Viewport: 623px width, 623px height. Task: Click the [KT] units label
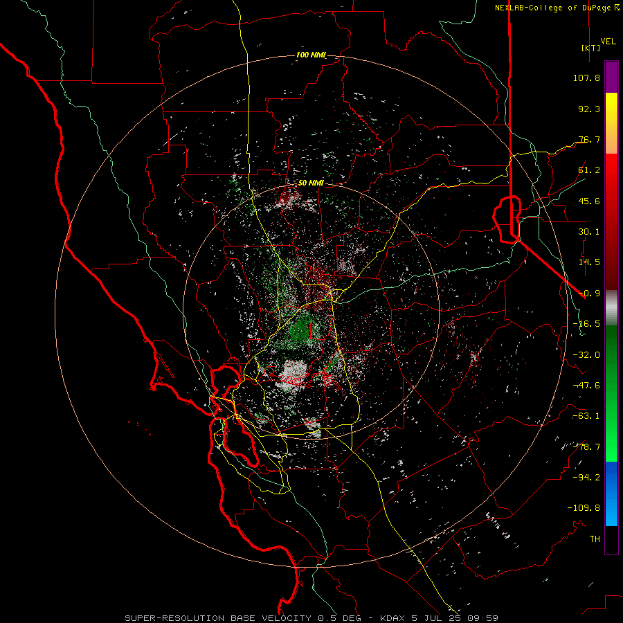[x=590, y=48]
